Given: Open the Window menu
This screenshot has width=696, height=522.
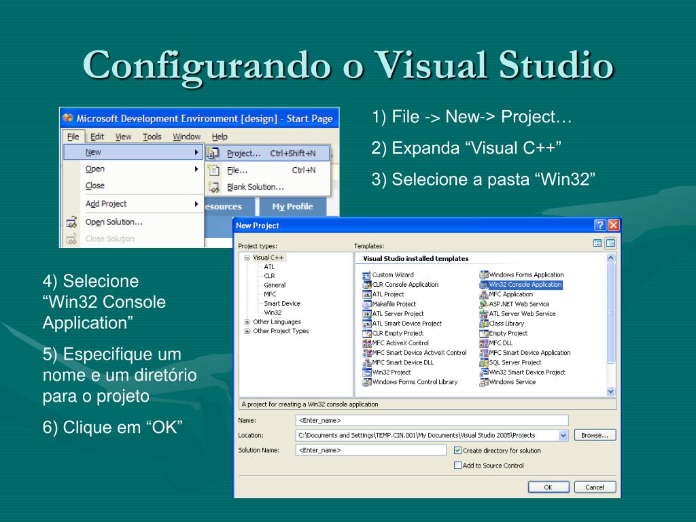Looking at the screenshot, I should (x=186, y=137).
